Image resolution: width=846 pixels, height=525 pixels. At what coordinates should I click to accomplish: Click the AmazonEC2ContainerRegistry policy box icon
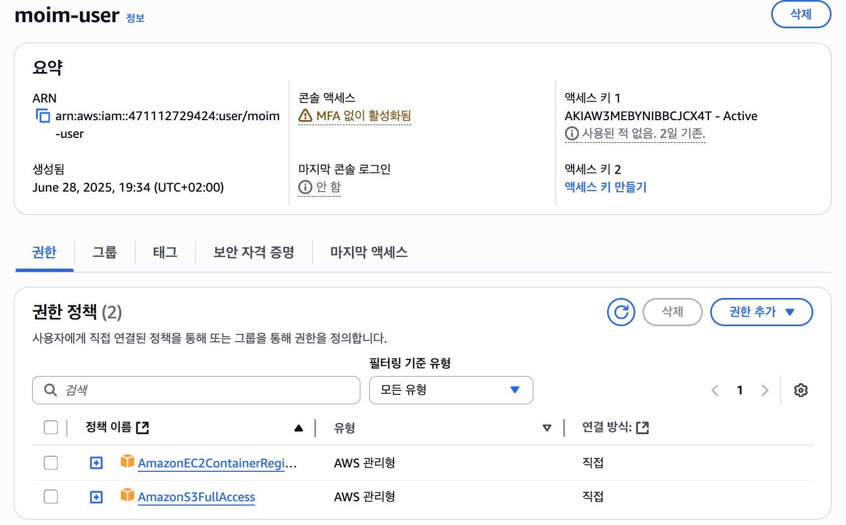(128, 461)
